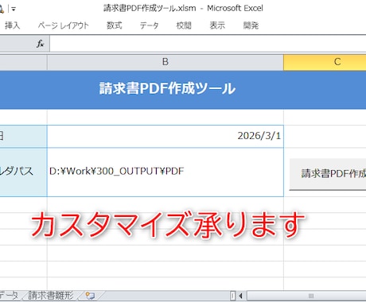Screen dimensions: 366x302
Task: Open the 挿入 ribbon tab
Action: (12, 25)
